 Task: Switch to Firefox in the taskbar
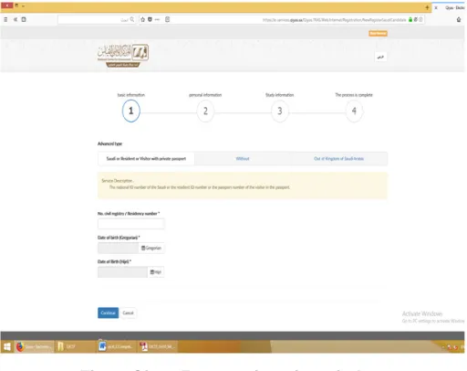34,346
